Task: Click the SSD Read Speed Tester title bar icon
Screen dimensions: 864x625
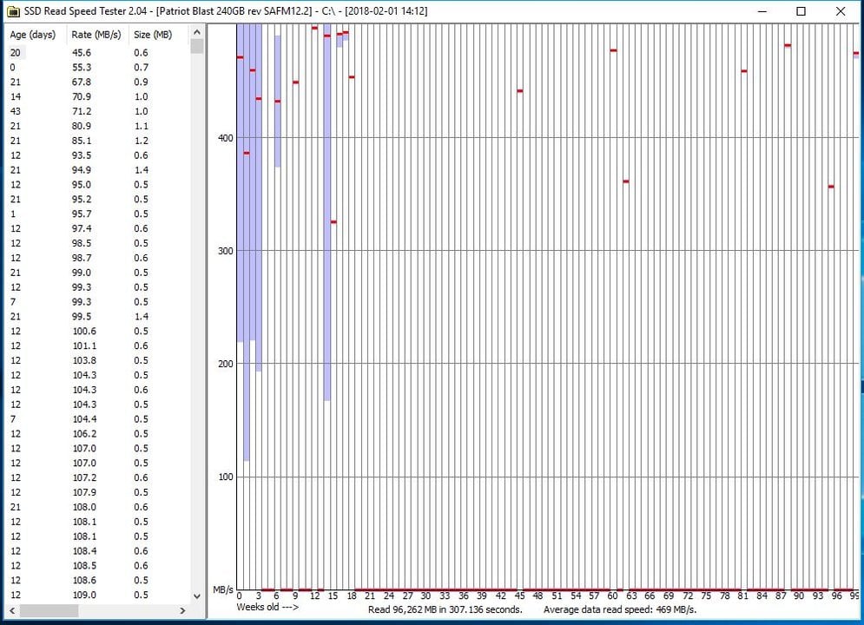Action: pyautogui.click(x=13, y=11)
